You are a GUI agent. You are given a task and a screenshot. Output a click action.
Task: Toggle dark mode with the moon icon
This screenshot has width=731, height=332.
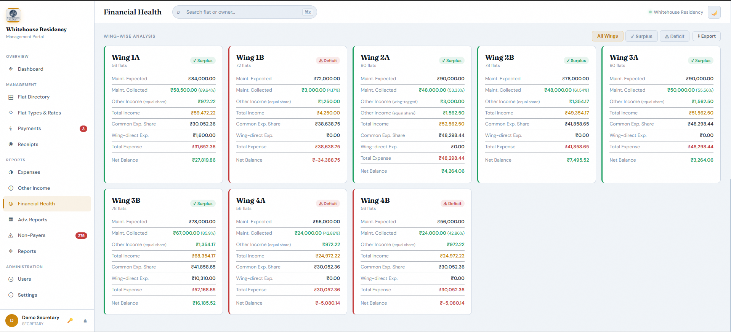point(714,12)
